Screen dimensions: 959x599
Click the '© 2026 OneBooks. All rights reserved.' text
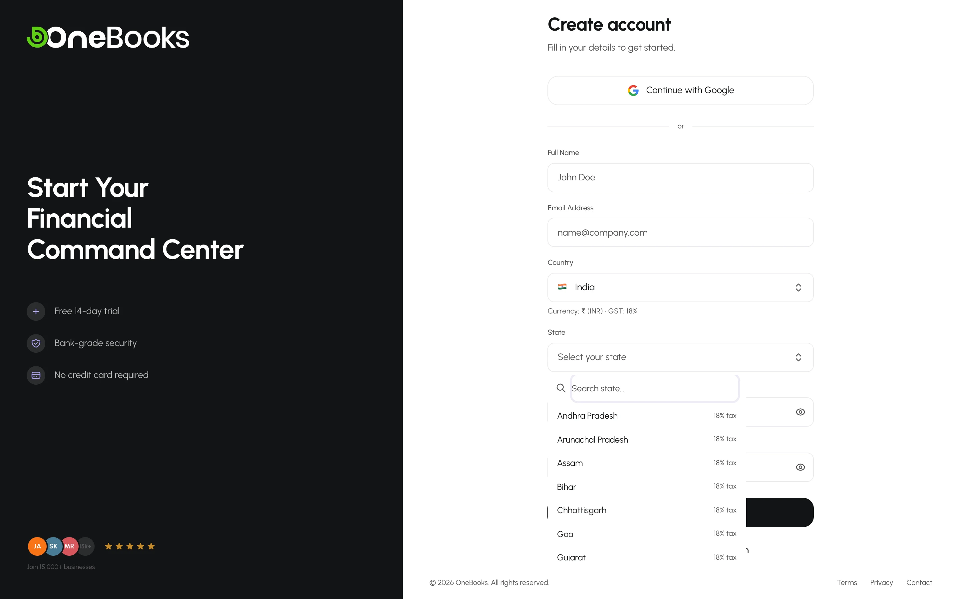click(489, 583)
